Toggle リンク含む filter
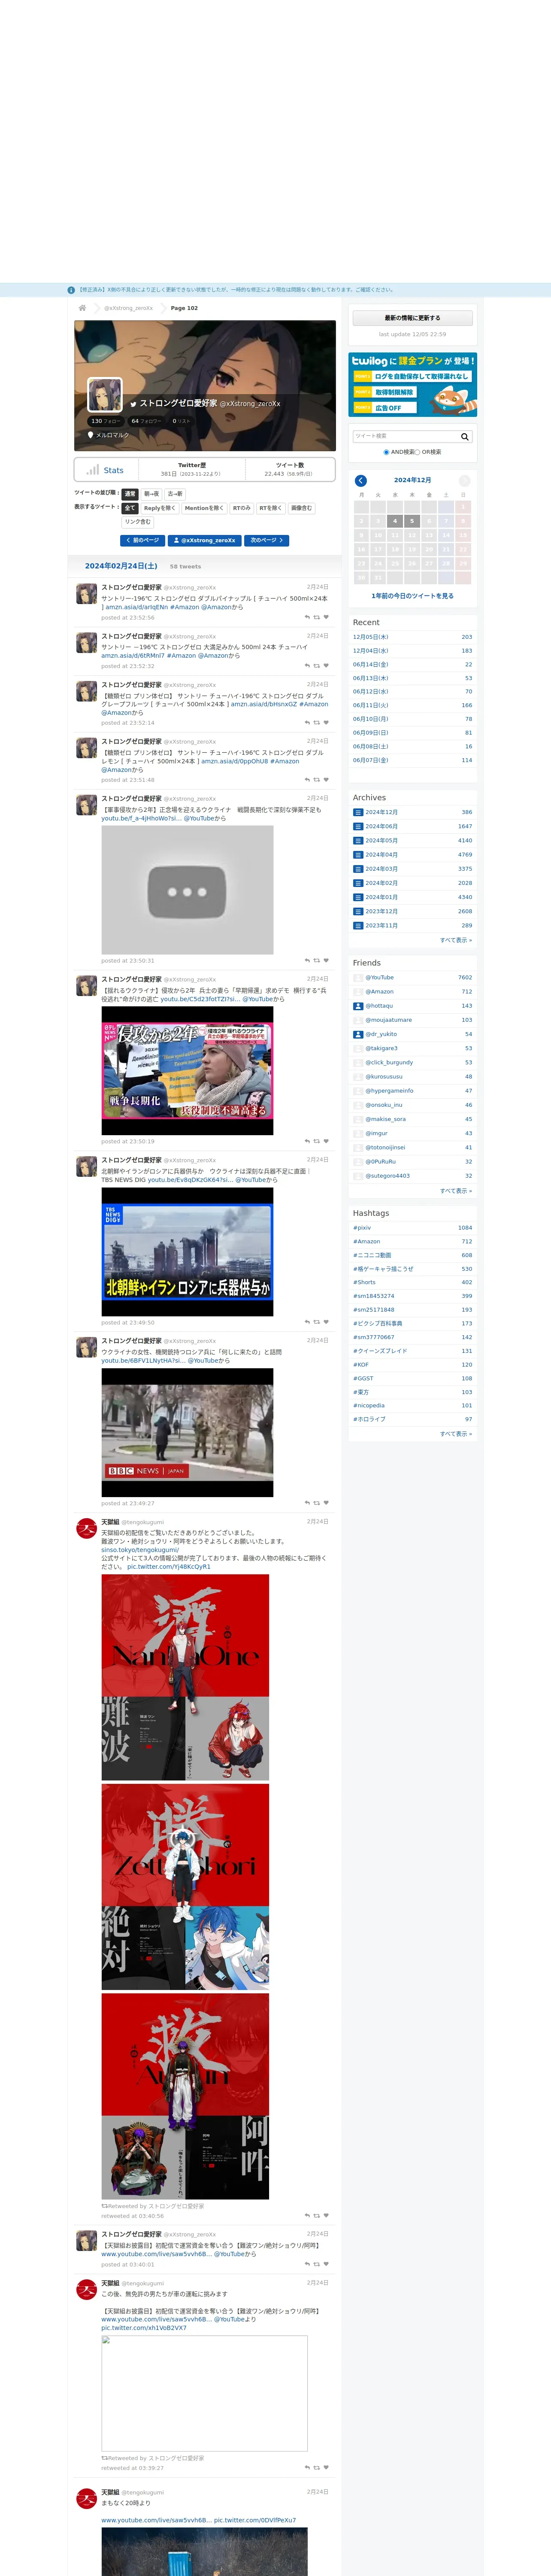 [138, 522]
